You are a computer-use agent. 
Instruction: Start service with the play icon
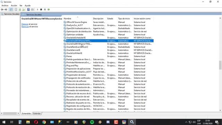[x=37, y=9]
